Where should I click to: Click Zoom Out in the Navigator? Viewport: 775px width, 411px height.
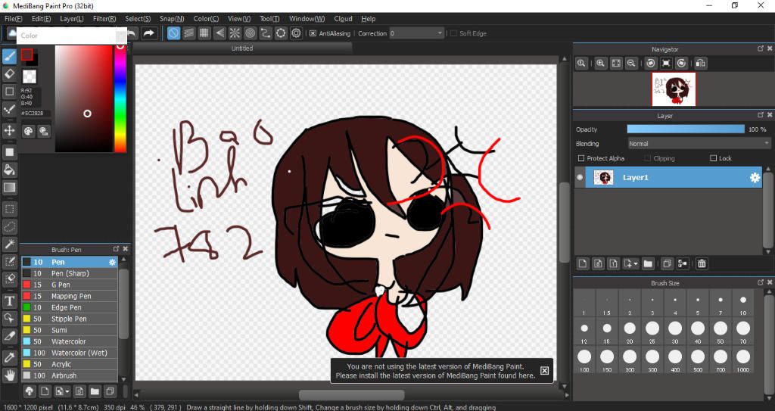(631, 64)
